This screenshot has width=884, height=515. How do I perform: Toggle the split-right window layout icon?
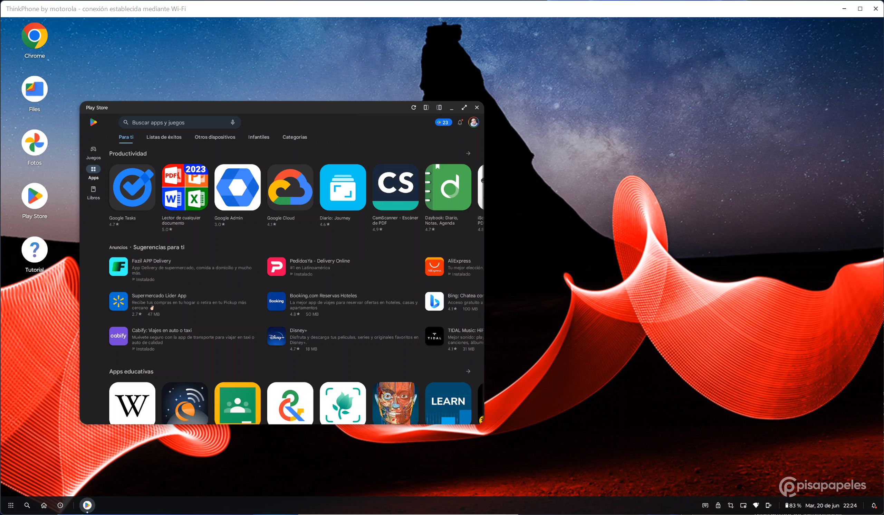tap(439, 107)
